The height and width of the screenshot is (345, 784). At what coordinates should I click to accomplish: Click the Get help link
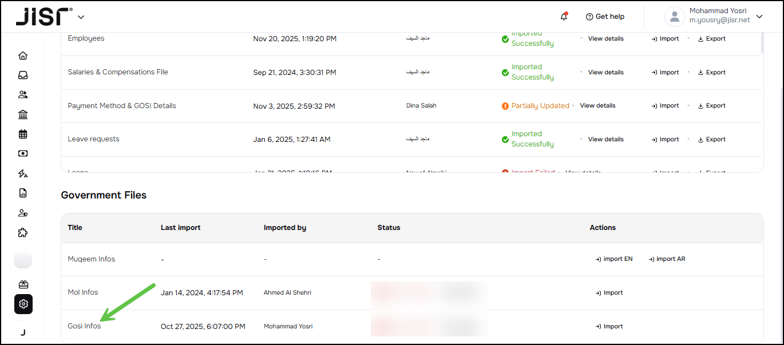pyautogui.click(x=605, y=17)
